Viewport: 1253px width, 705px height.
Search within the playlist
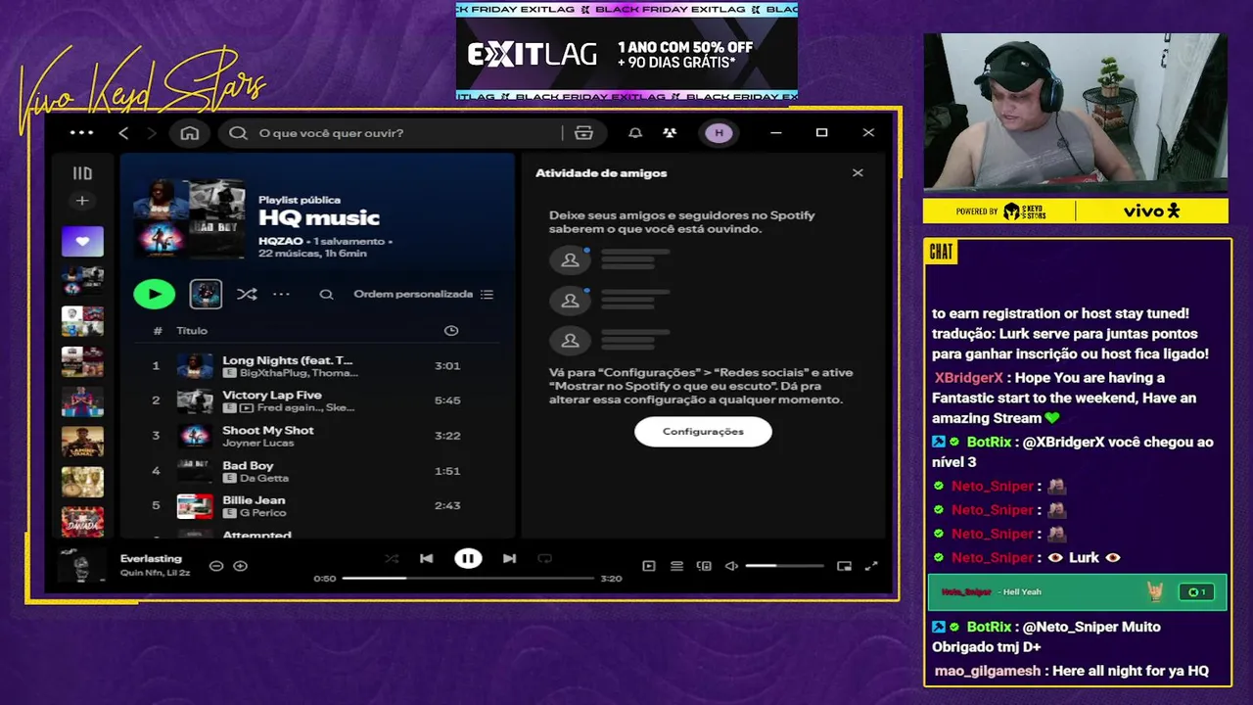327,294
